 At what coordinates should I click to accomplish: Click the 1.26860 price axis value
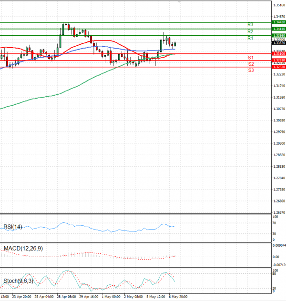(279, 201)
